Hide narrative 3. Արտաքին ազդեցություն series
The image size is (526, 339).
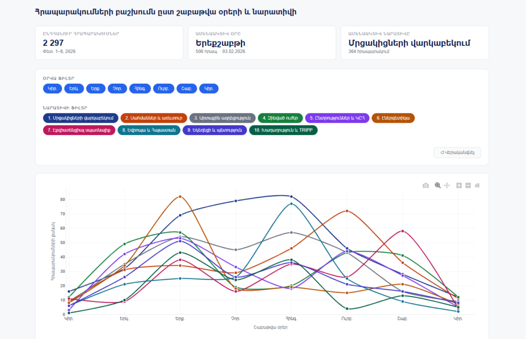tap(222, 118)
